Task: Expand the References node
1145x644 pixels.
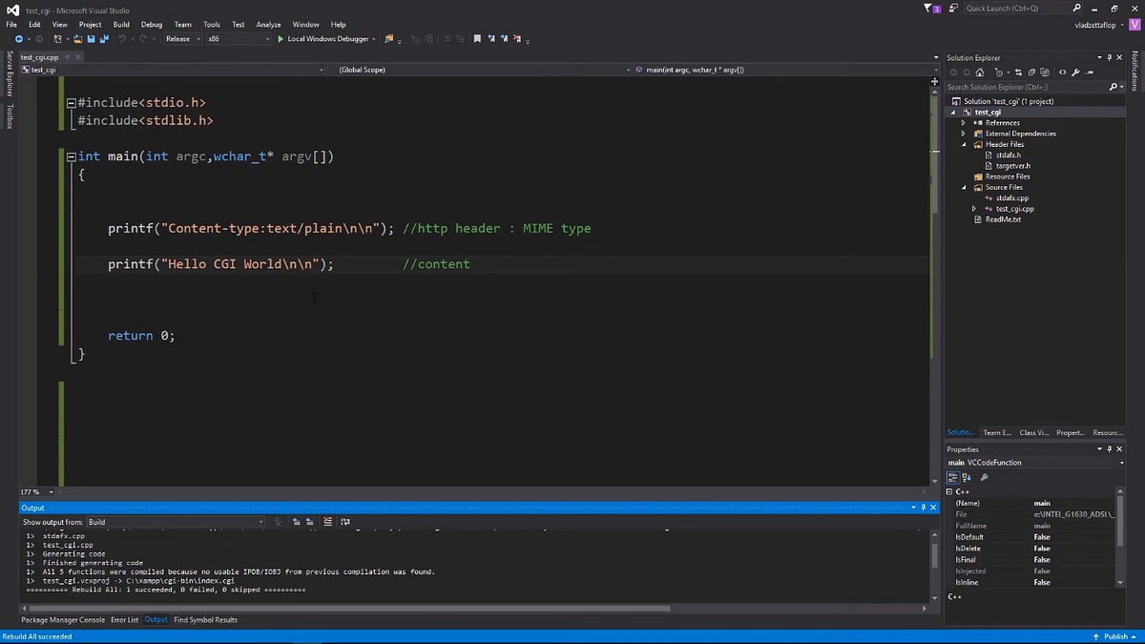Action: point(964,123)
